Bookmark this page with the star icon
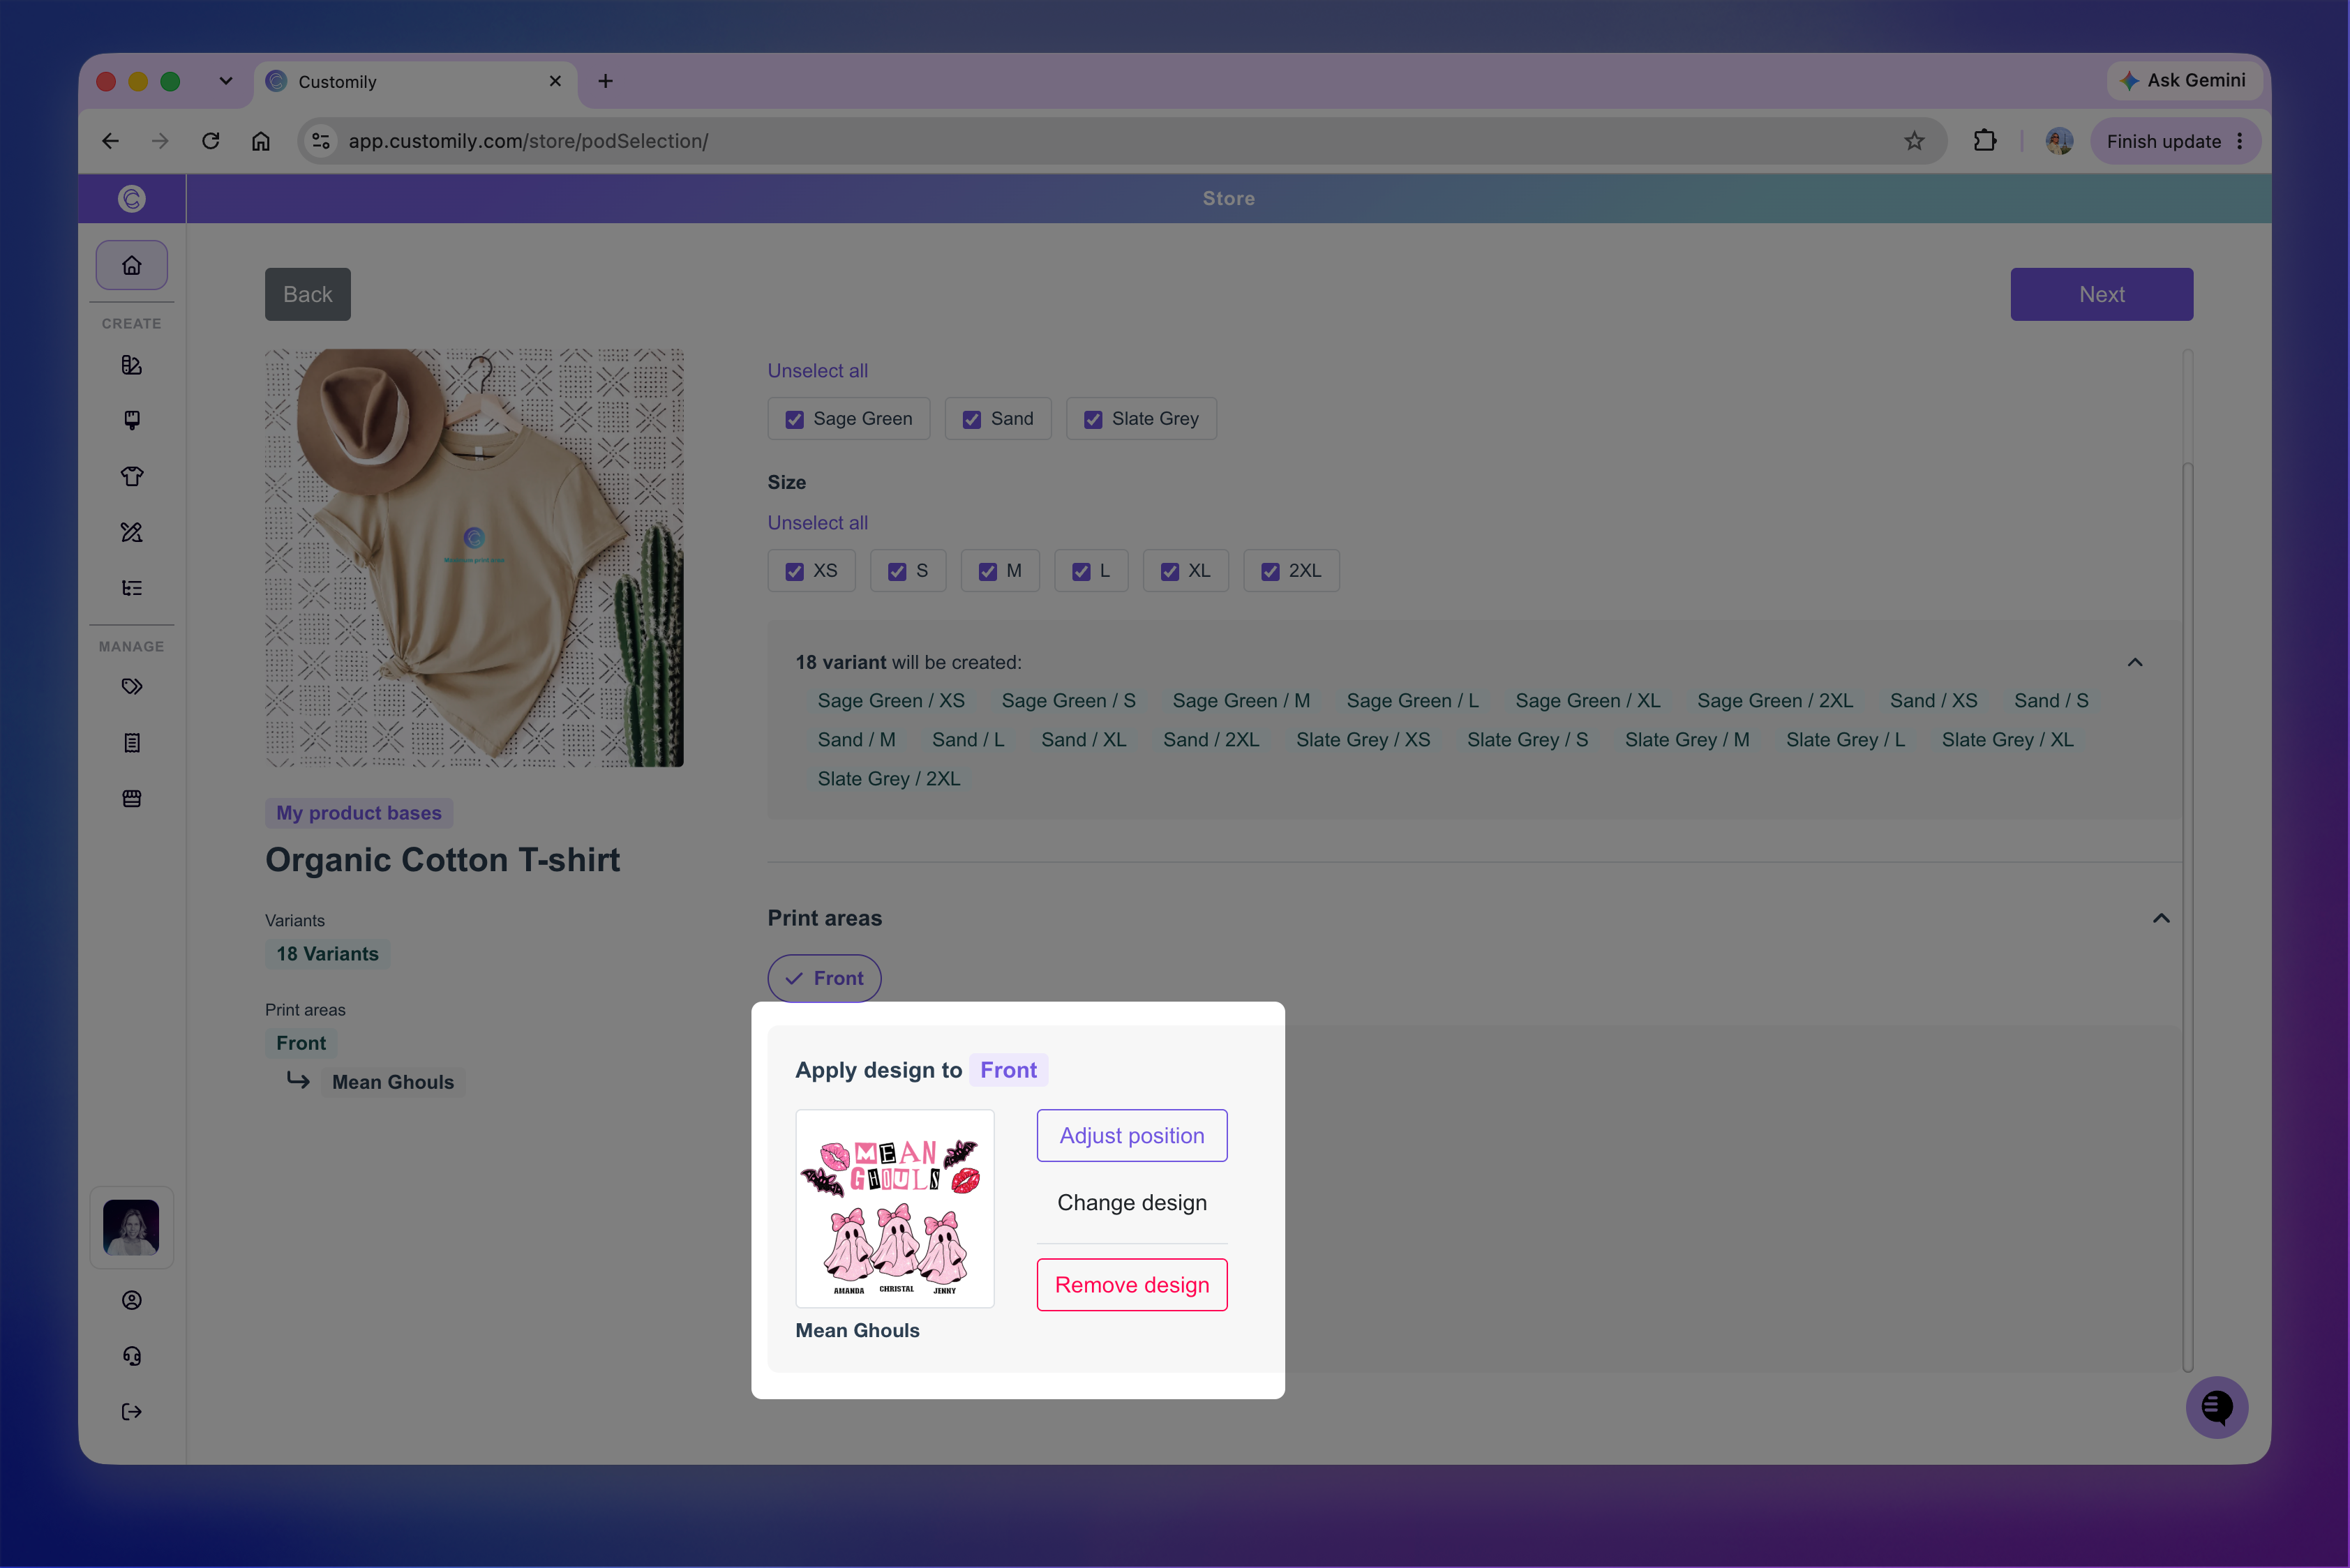Viewport: 2350px width, 1568px height. (x=1914, y=141)
